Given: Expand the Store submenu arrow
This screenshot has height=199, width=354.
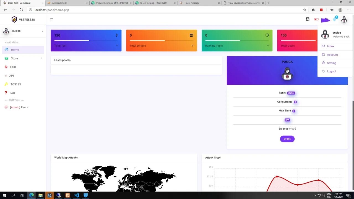Looking at the screenshot, I should click(x=41, y=58).
